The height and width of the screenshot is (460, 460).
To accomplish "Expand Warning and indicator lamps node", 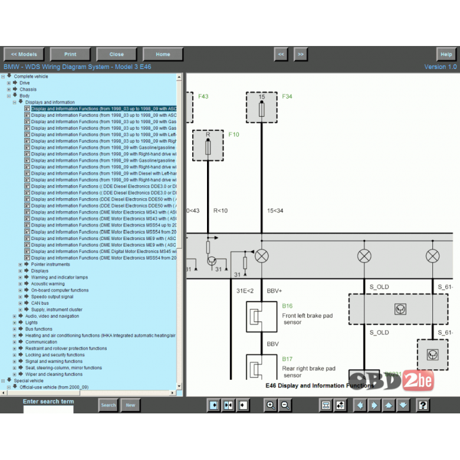I will [x=20, y=278].
